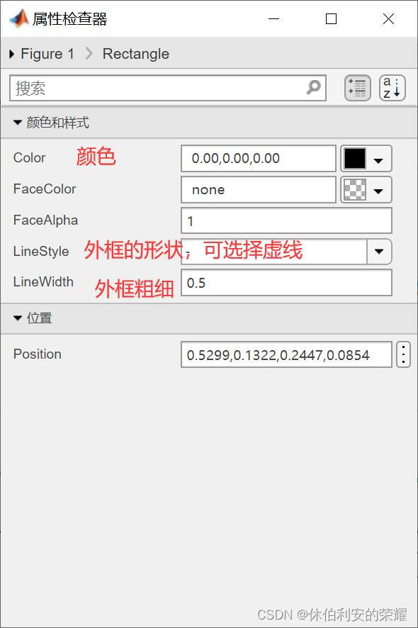The width and height of the screenshot is (418, 628).
Task: Click the 搜索 search field
Action: coord(168,88)
